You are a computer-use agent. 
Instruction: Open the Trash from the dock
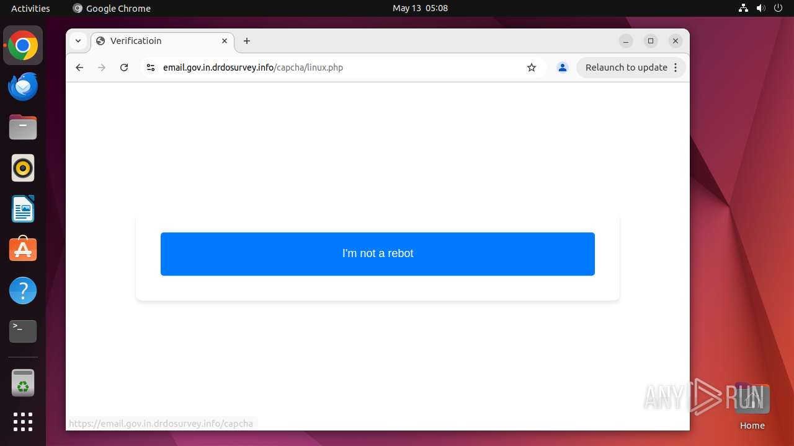pyautogui.click(x=23, y=383)
